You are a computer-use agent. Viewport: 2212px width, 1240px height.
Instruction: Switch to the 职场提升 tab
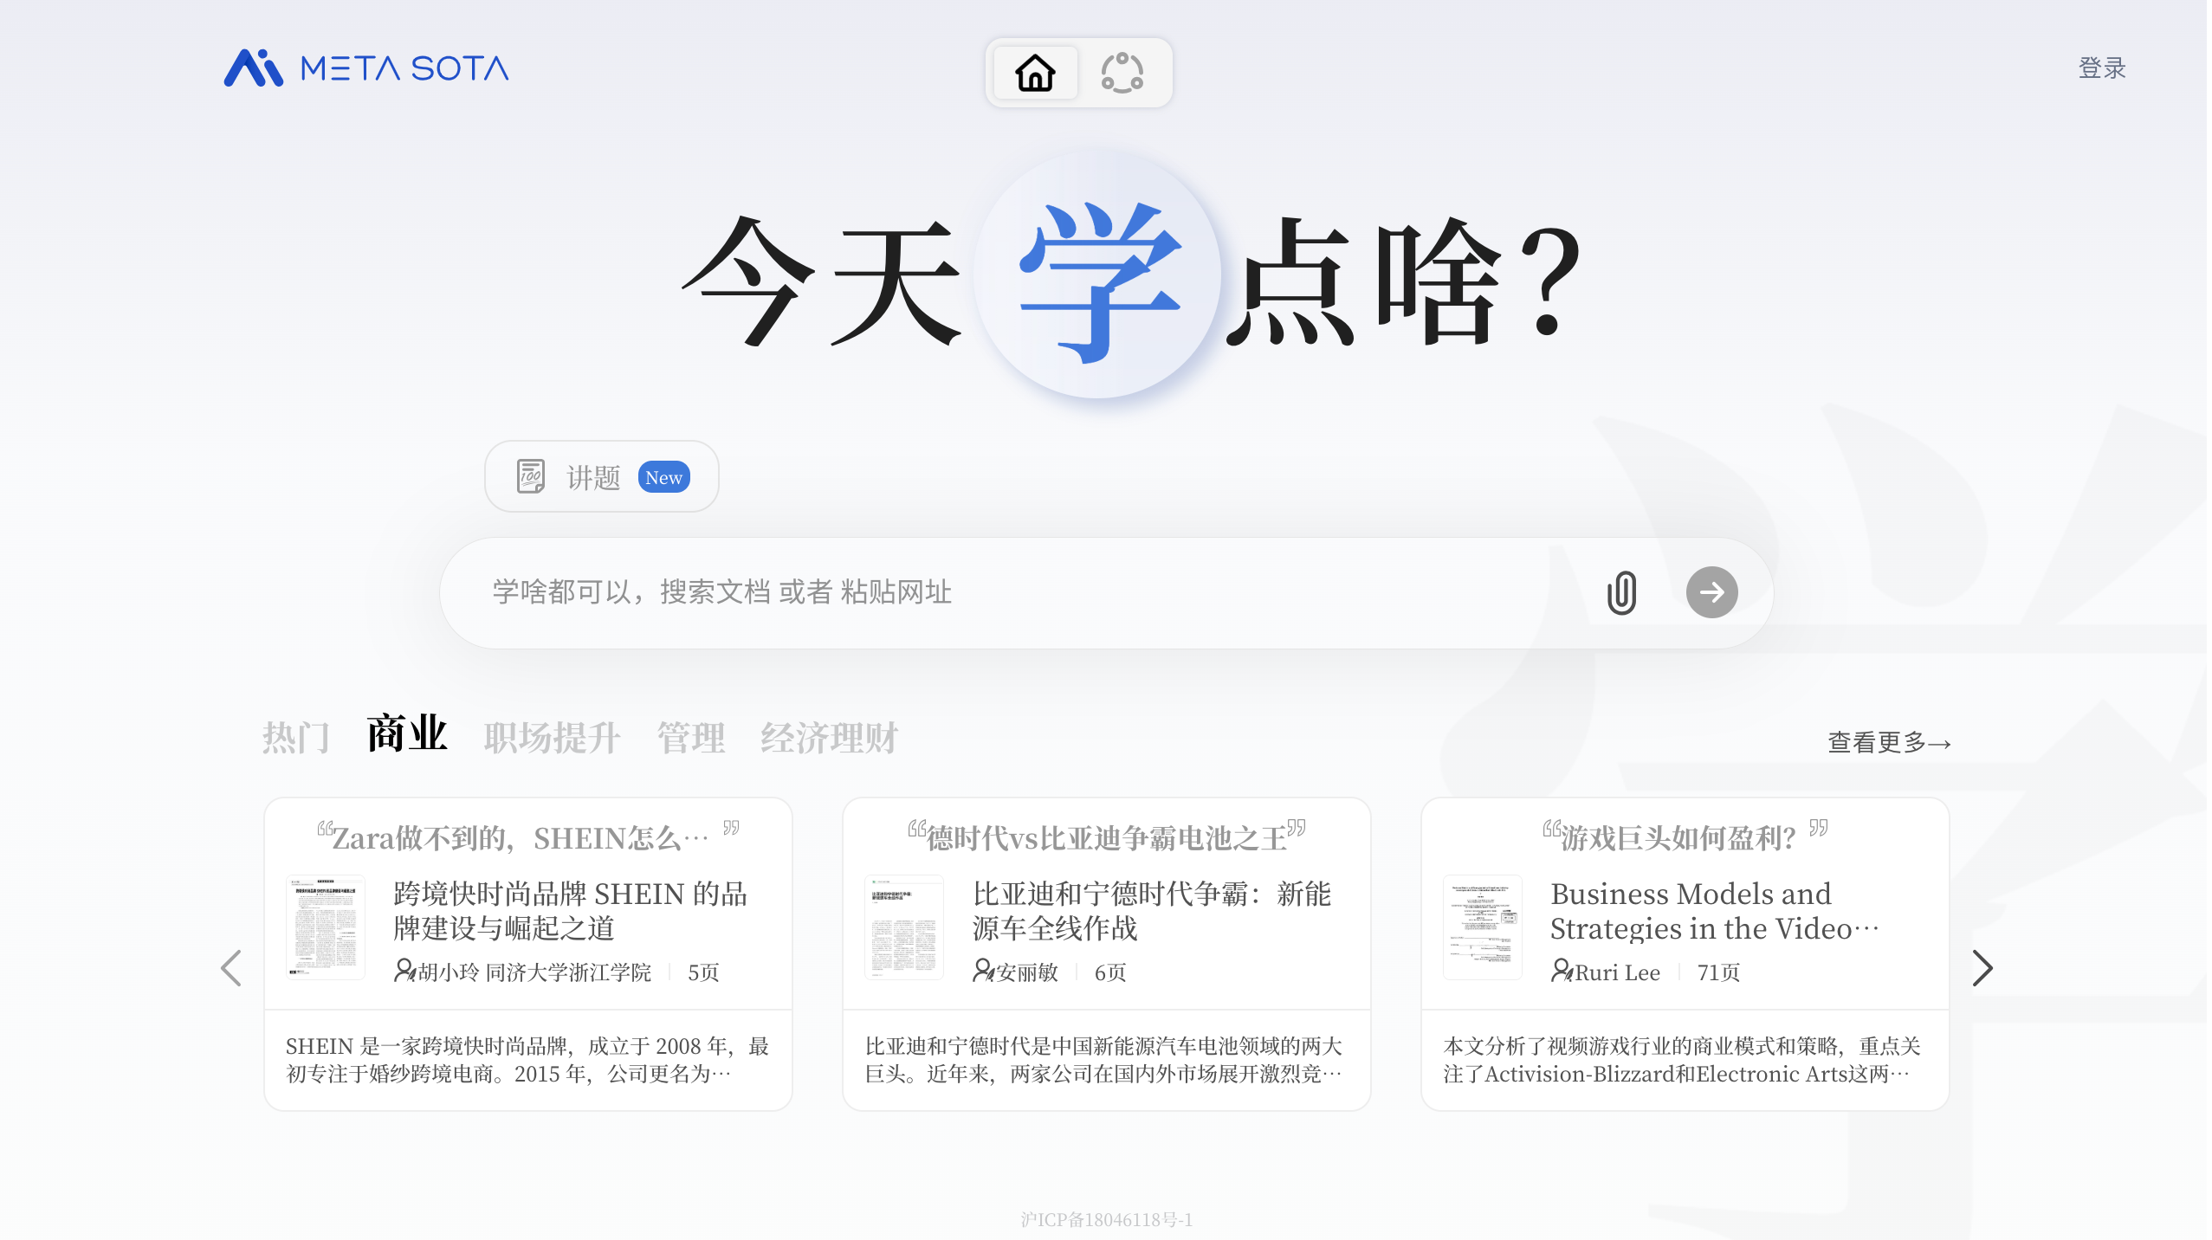[x=552, y=738]
